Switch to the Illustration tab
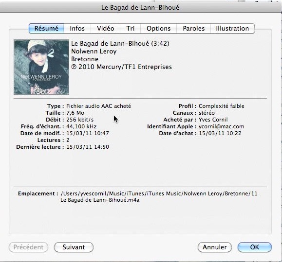282x262 pixels. [232, 28]
